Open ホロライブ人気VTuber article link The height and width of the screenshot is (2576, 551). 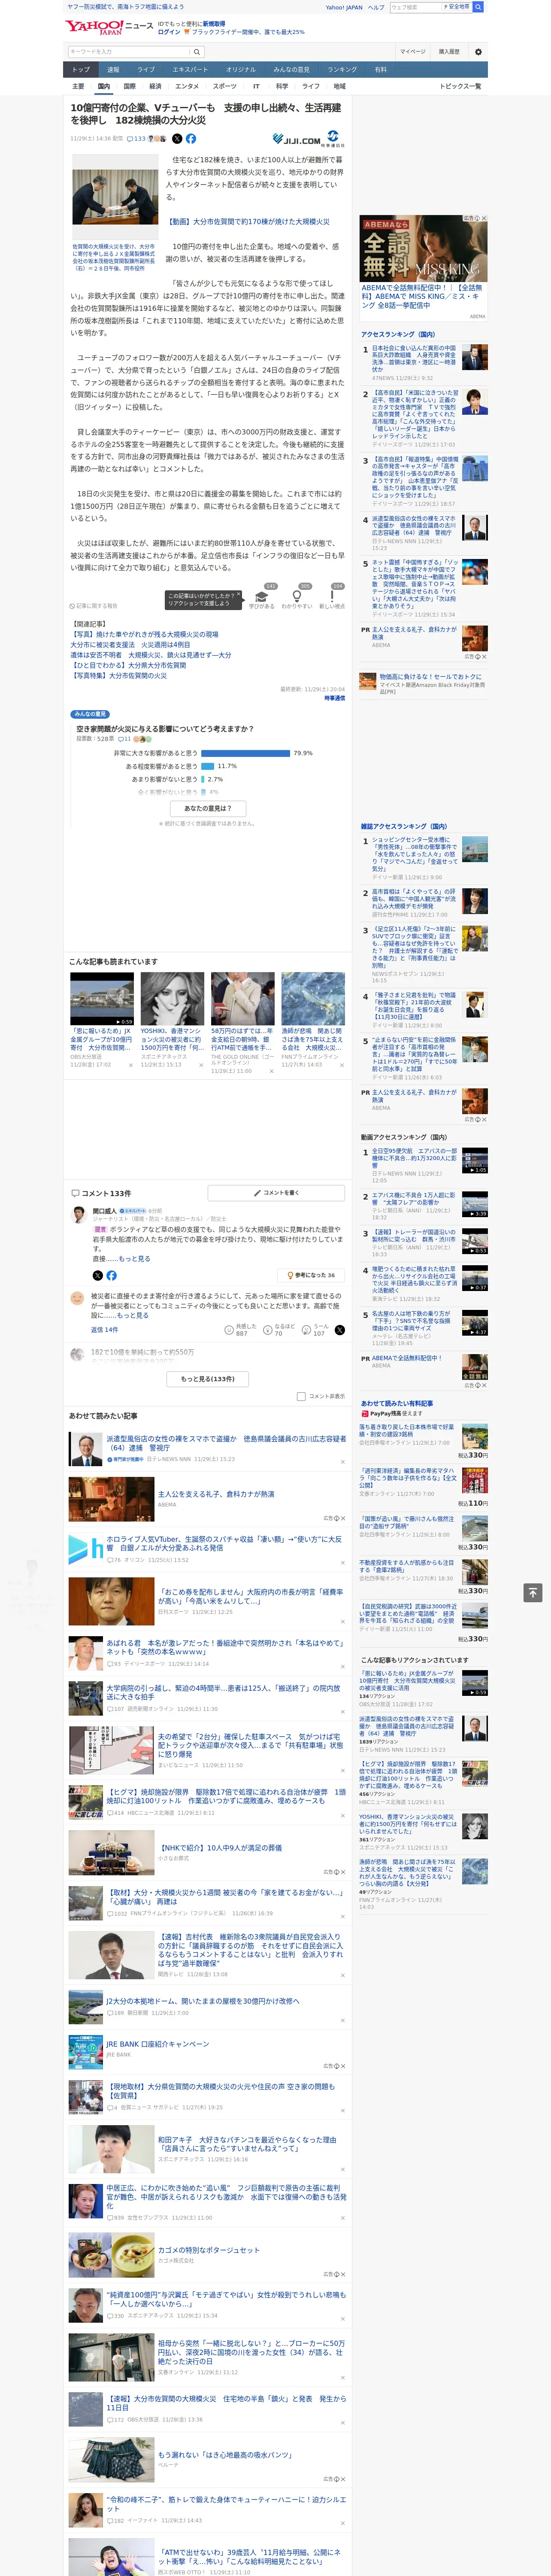(224, 1543)
